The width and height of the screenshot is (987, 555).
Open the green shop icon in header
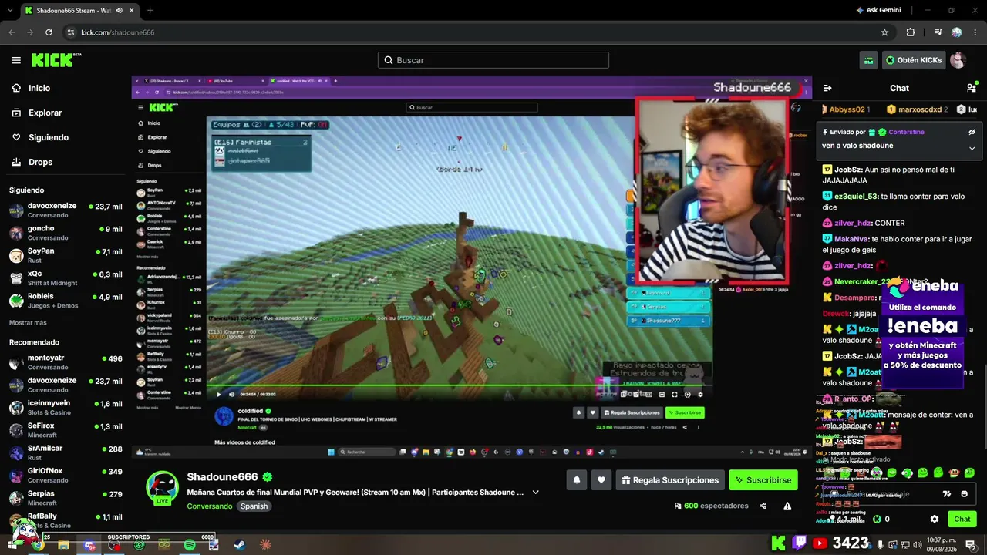869,60
